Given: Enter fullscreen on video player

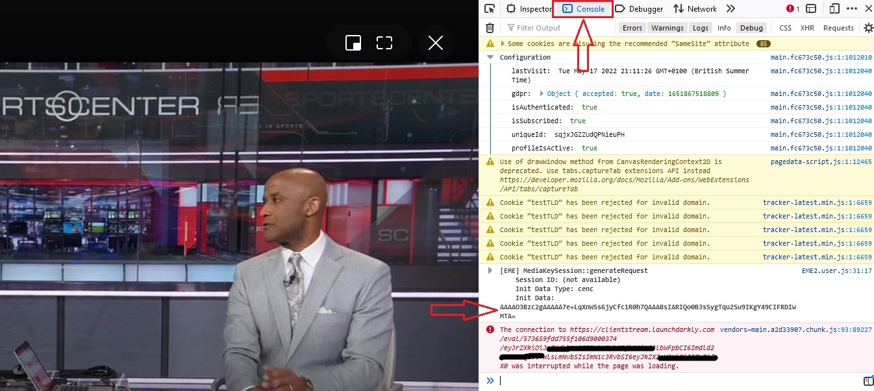Looking at the screenshot, I should tap(384, 43).
